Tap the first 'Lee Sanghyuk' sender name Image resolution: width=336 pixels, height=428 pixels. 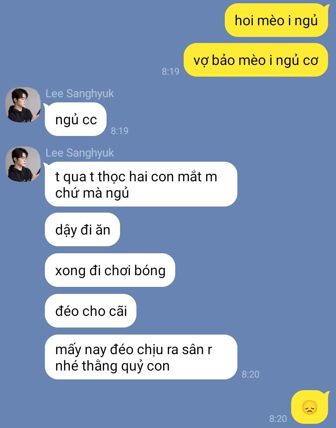click(79, 93)
